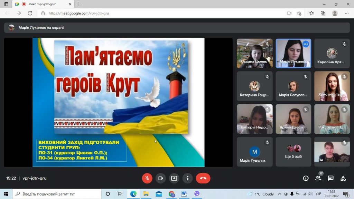Screen dimensions: 354x199
Task: Show the participants list with 17 people
Action: (x=318, y=178)
